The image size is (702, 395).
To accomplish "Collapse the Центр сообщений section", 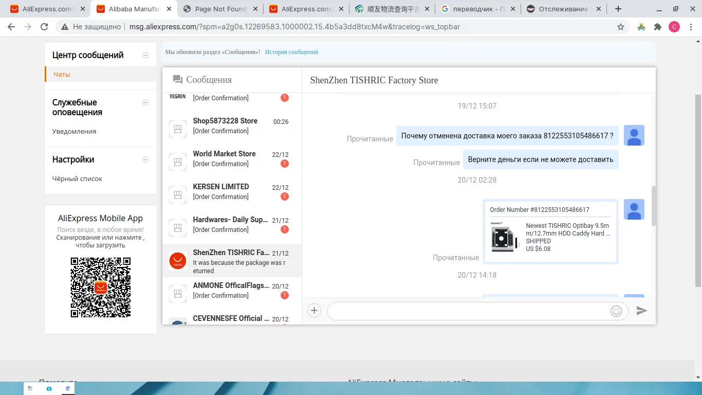I will coord(145,55).
